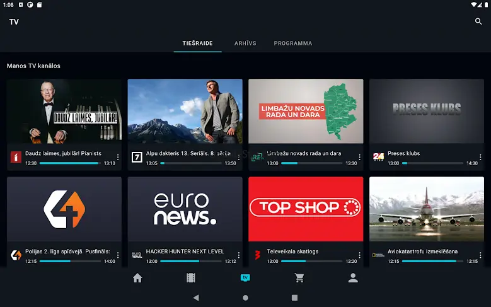Open the airplane Aviokatastrofu thumbnail
This screenshot has width=491, height=307.
(x=427, y=209)
